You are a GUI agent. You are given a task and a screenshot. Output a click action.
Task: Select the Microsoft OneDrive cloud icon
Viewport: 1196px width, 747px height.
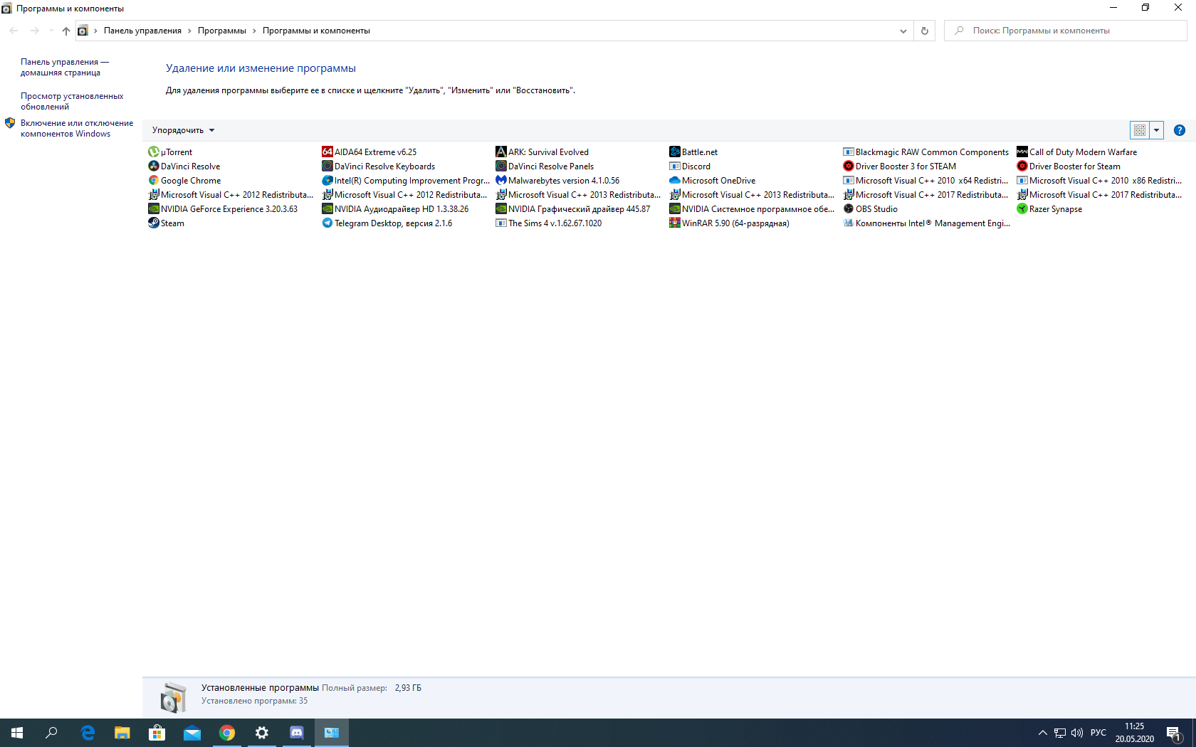point(675,180)
